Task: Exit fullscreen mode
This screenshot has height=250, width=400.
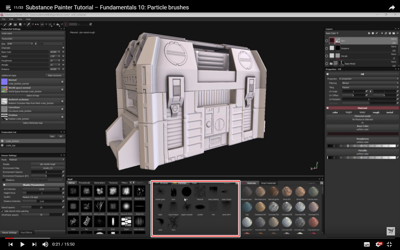Action: (390, 244)
